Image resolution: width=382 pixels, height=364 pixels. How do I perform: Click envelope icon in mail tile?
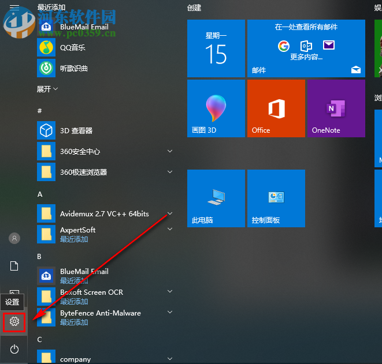coord(329,45)
